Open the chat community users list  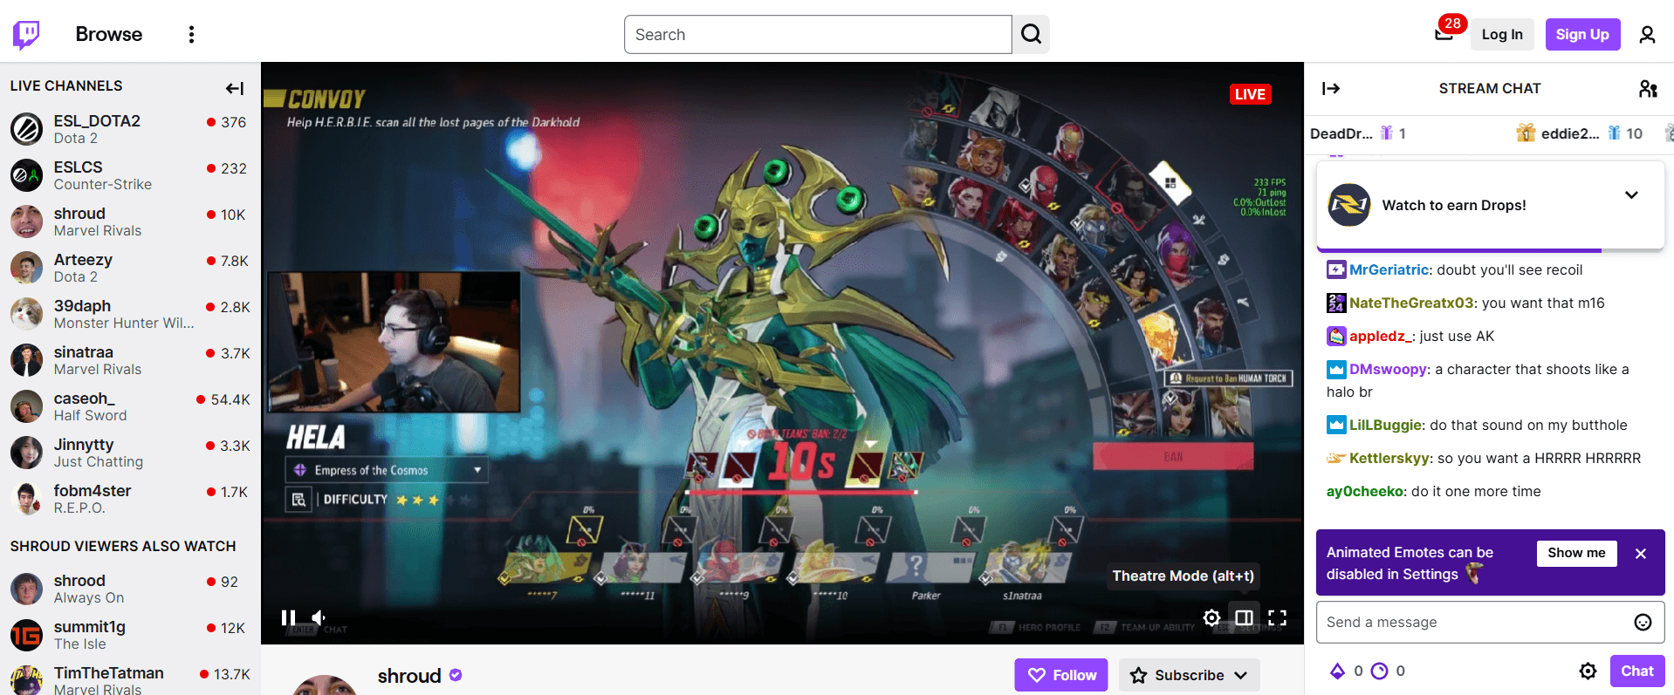[1648, 88]
